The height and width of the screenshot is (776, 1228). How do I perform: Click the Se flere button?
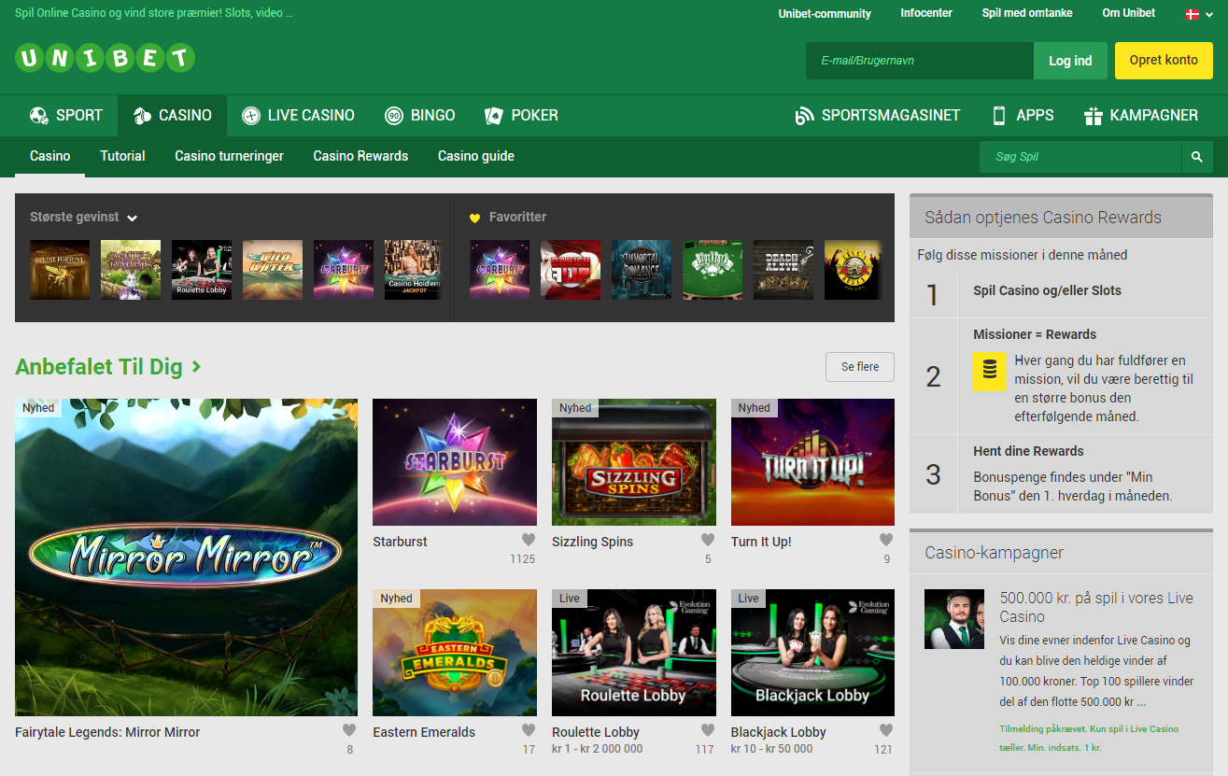859,367
